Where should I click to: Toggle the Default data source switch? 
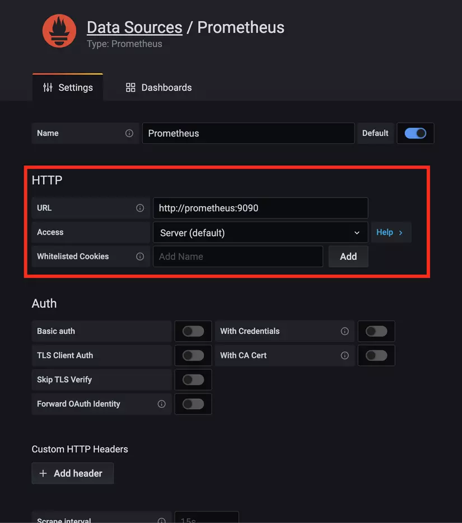tap(416, 133)
